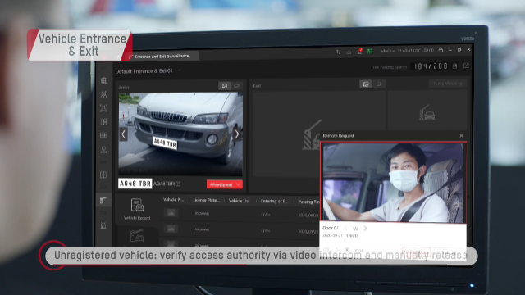525x295 pixels.
Task: Close the Remote Request popup
Action: click(461, 135)
